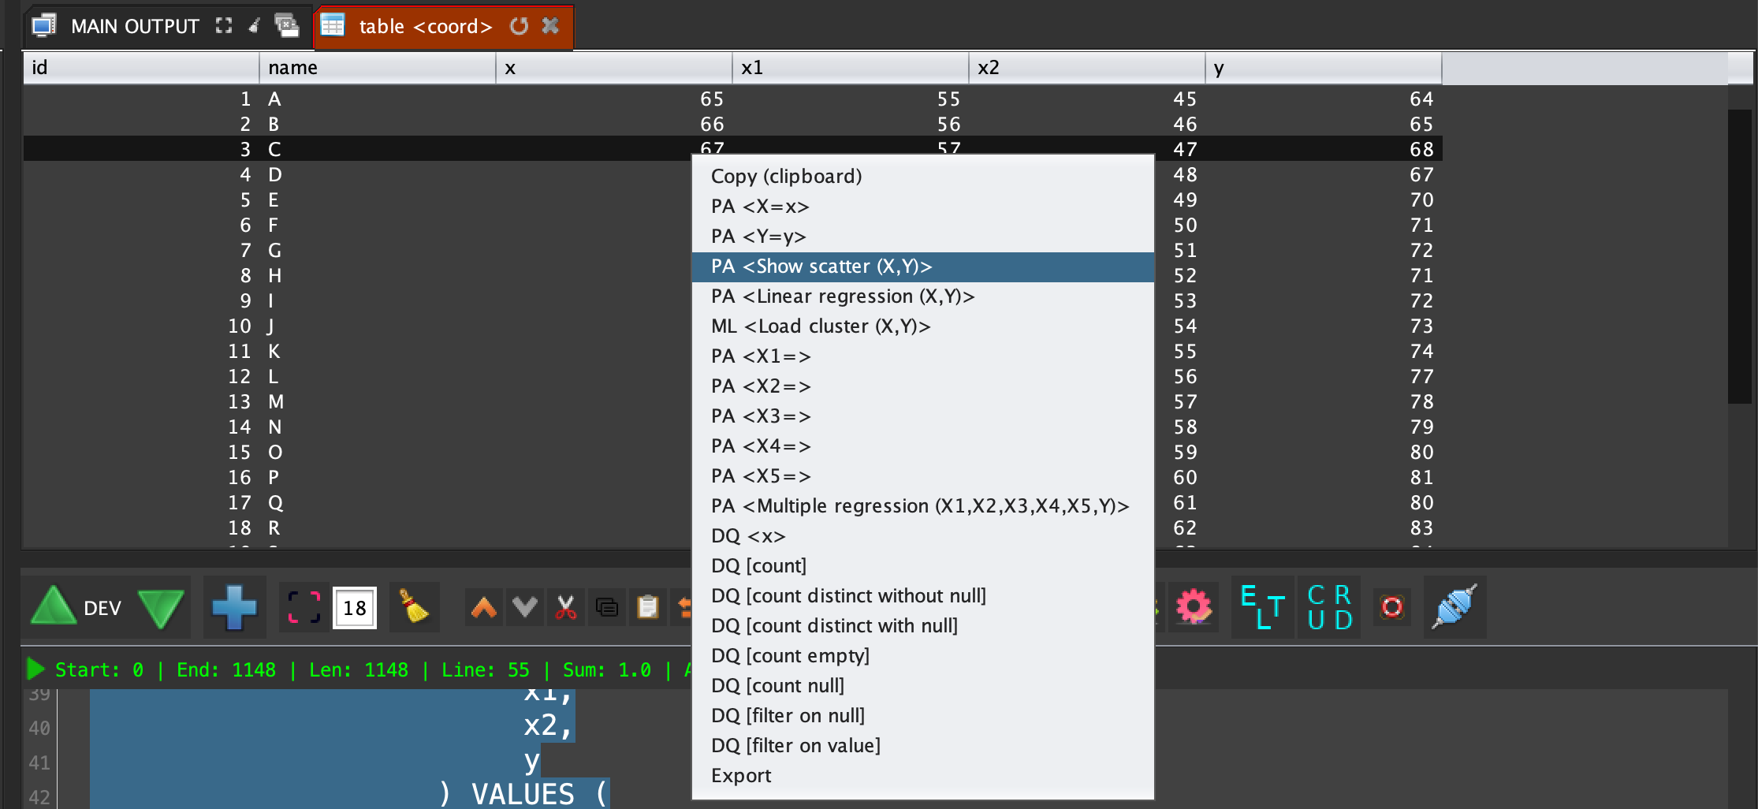1758x809 pixels.
Task: Click the blue plug connection icon
Action: pyautogui.click(x=1454, y=607)
